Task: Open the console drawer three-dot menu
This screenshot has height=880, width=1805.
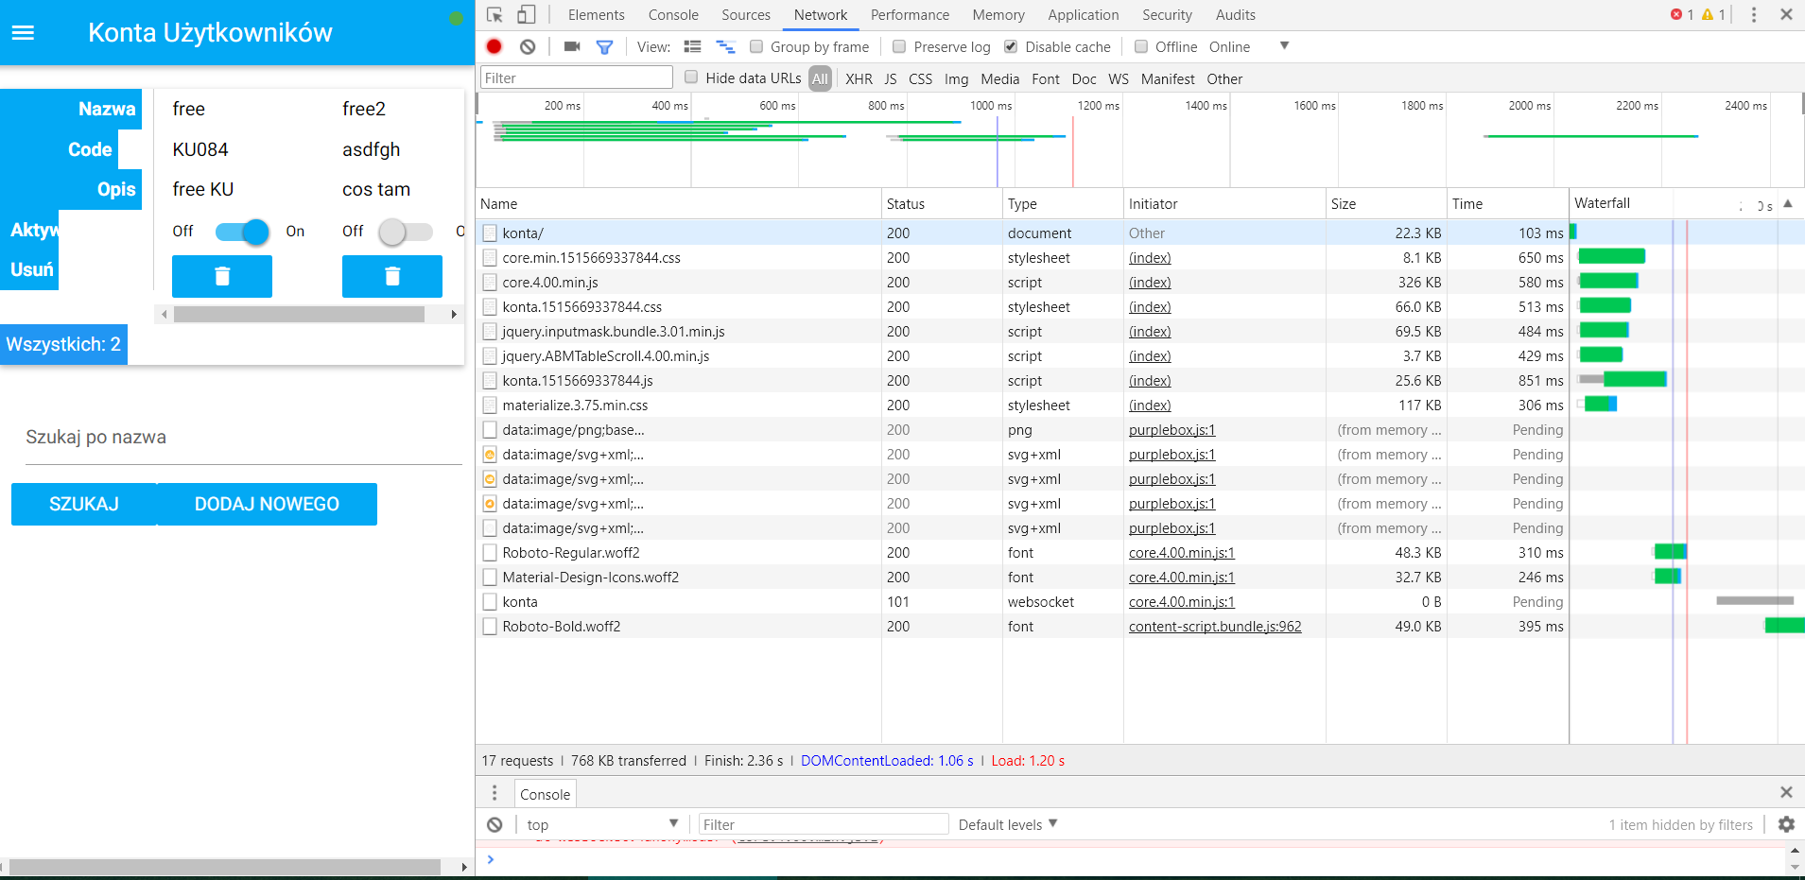Action: tap(495, 793)
